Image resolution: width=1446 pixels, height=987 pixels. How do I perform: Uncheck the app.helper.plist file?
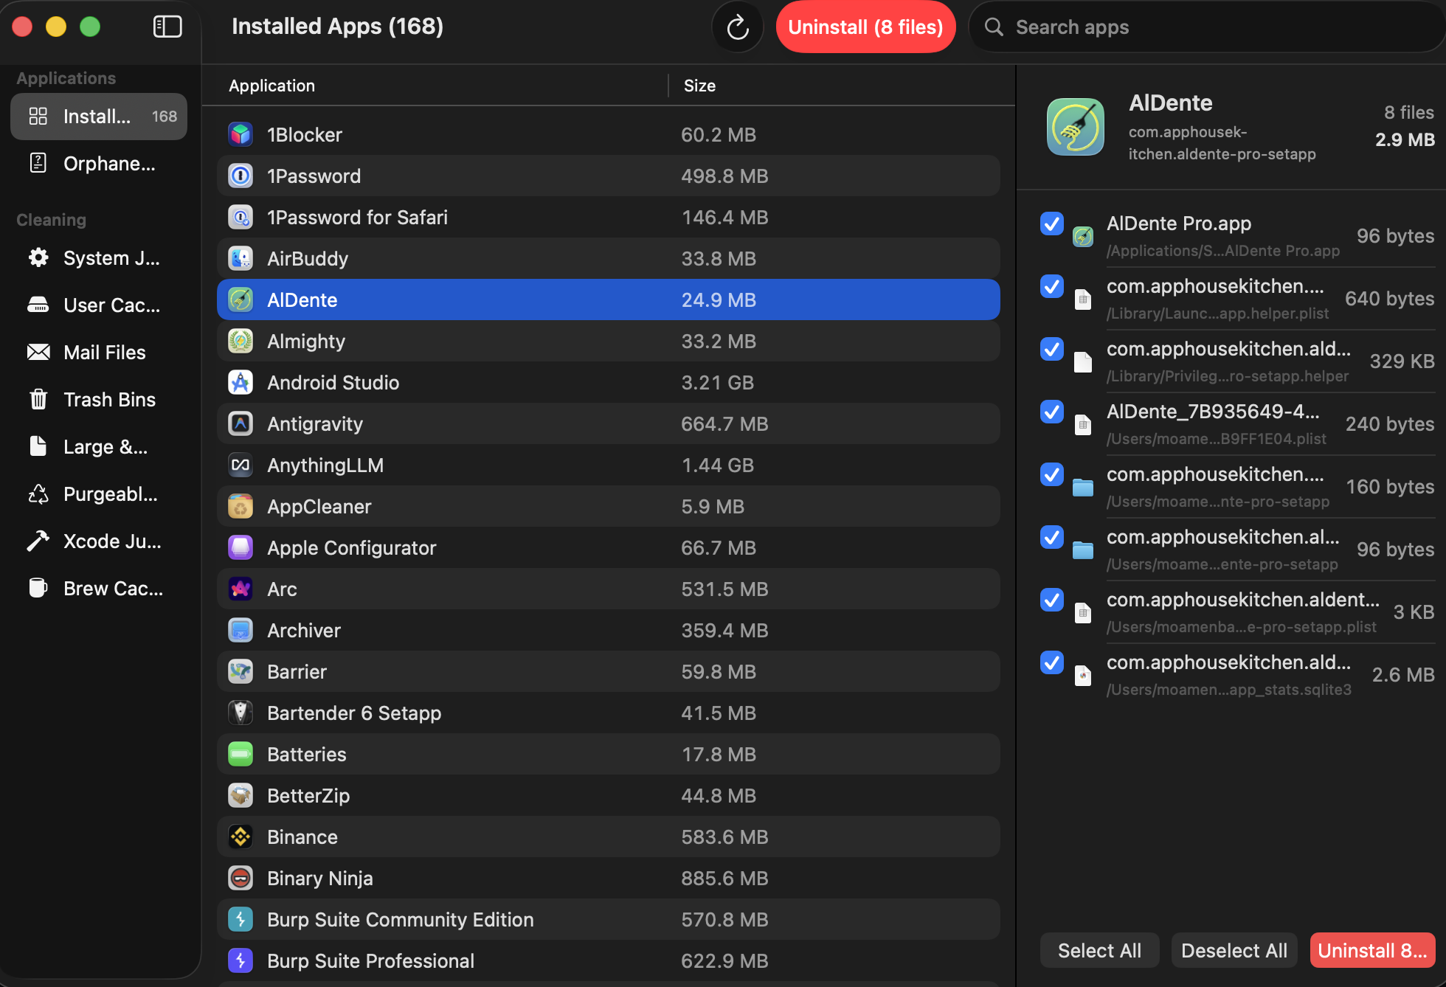1051,287
